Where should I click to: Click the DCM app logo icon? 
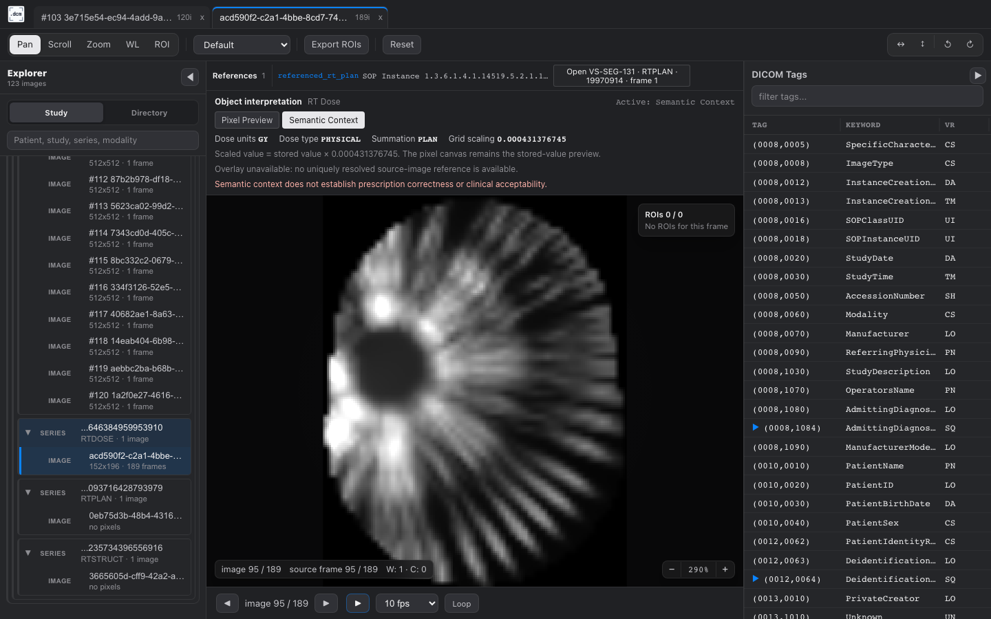pyautogui.click(x=17, y=14)
